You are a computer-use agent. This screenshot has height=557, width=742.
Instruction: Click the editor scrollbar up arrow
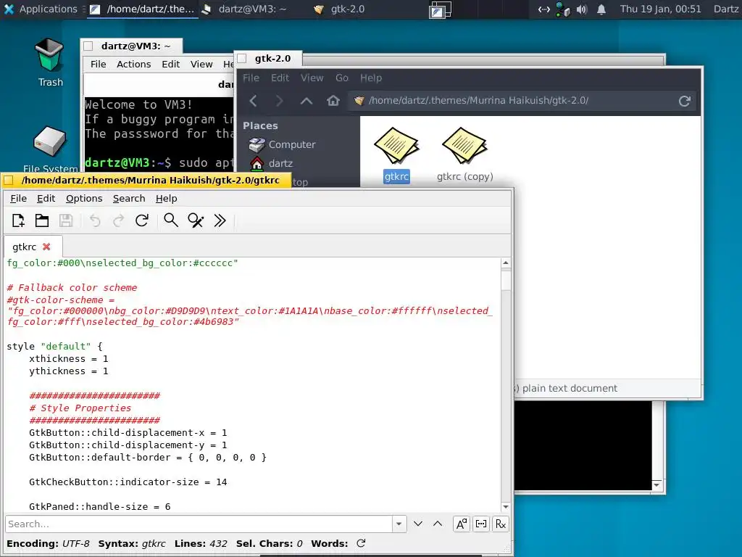(506, 263)
